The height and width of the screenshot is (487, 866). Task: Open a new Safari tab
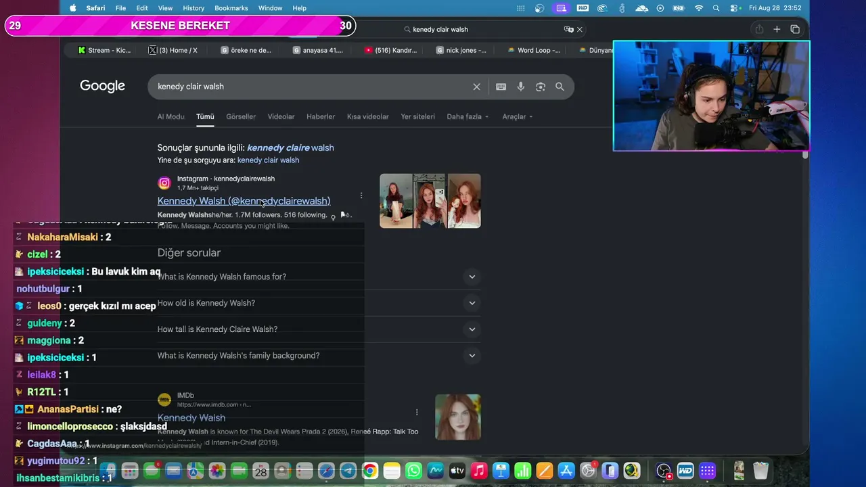[777, 29]
